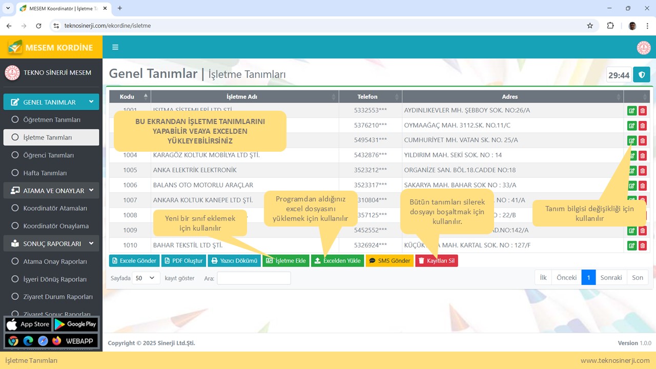Screen dimensions: 656x369
Task: Open the records-per-page dropdown showing 50
Action: 146,278
